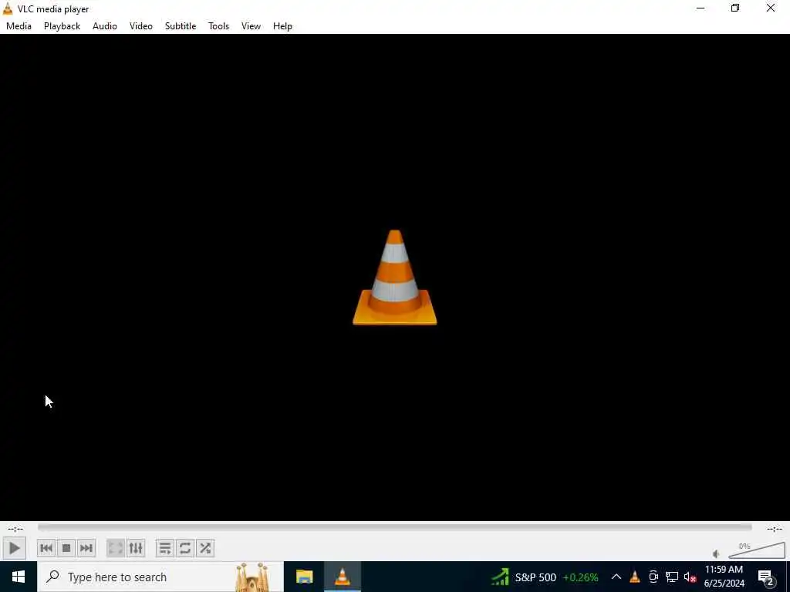Screen dimensions: 790x592
Task: Open S&P 500 stock widget
Action: tap(545, 577)
